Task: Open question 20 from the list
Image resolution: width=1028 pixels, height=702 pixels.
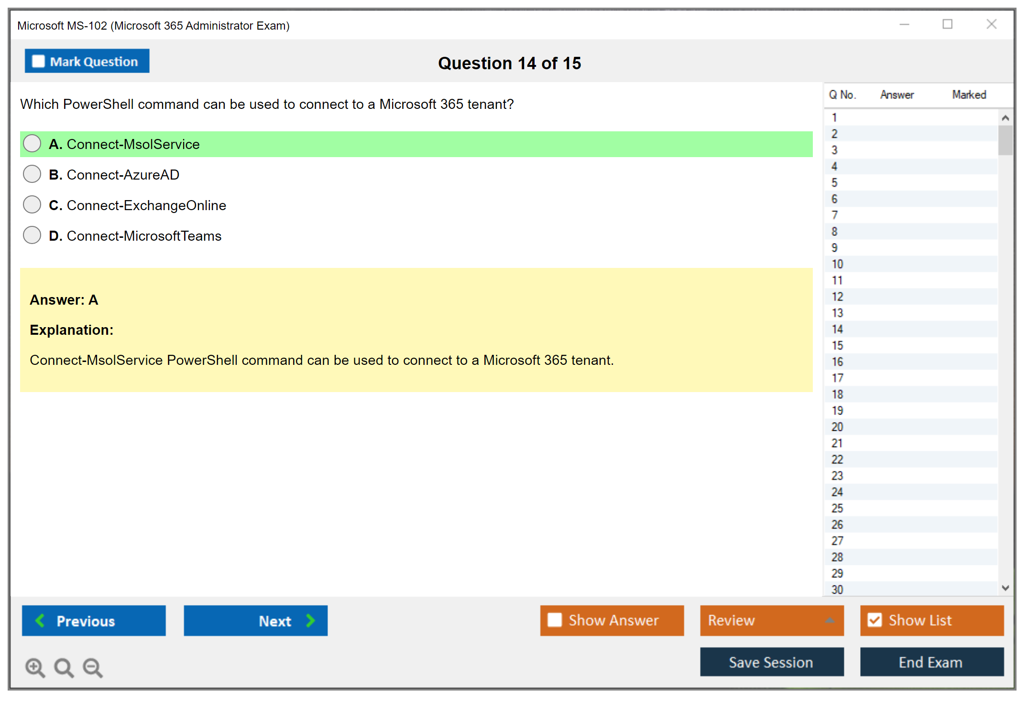Action: pyautogui.click(x=837, y=427)
